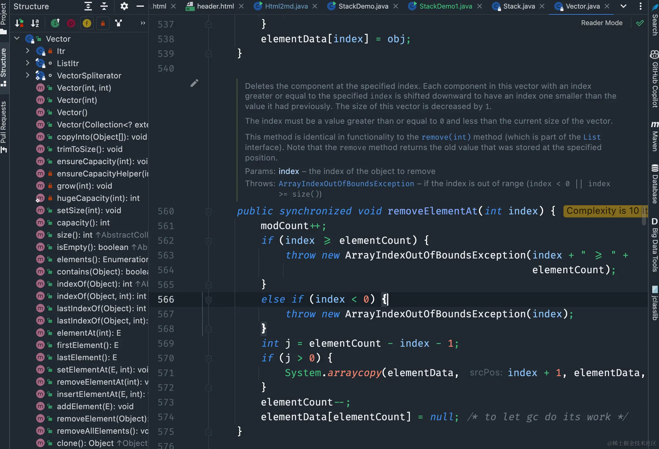Switch to Html2md.java tab
Viewport: 659px width, 449px height.
click(286, 6)
